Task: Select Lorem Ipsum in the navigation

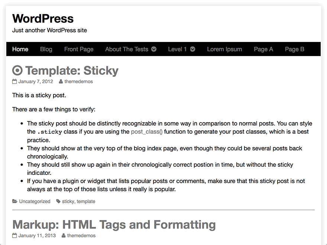Action: point(224,49)
